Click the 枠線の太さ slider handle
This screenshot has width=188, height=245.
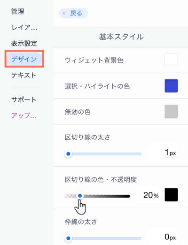coord(68,238)
